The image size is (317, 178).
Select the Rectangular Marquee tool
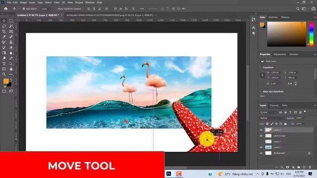pos(11,21)
